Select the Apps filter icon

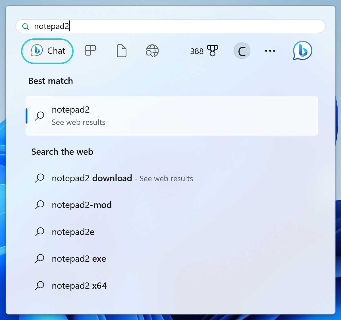(x=90, y=51)
